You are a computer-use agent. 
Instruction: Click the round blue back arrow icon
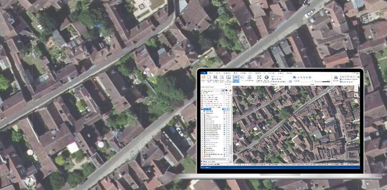(x=267, y=77)
